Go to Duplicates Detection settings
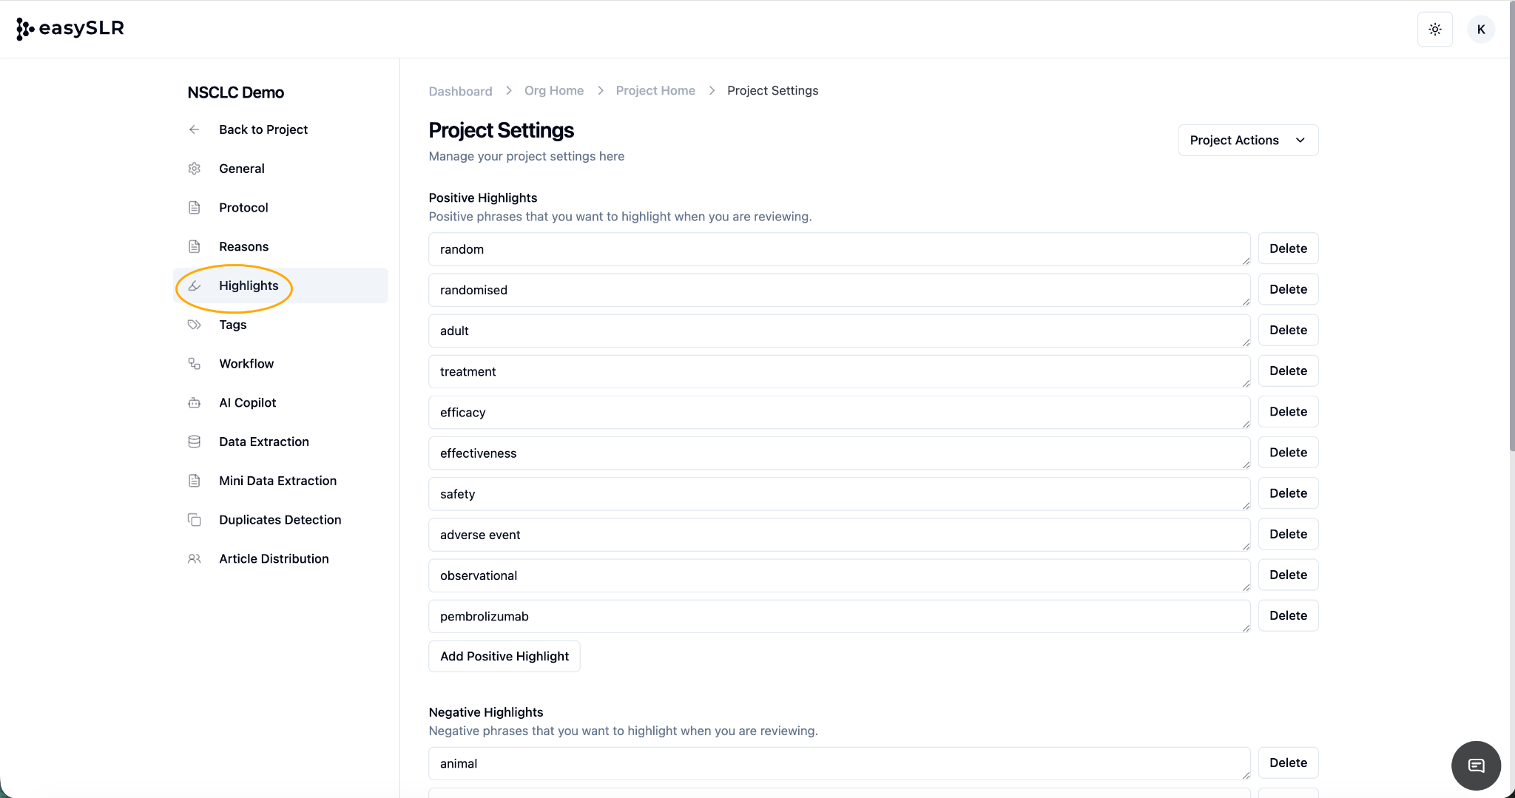Image resolution: width=1515 pixels, height=798 pixels. click(280, 520)
